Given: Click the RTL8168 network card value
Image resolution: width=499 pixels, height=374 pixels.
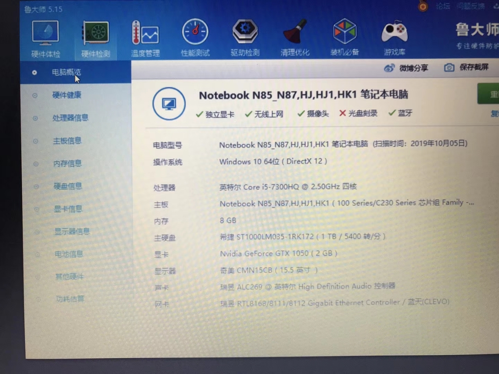Looking at the screenshot, I should pyautogui.click(x=334, y=302).
